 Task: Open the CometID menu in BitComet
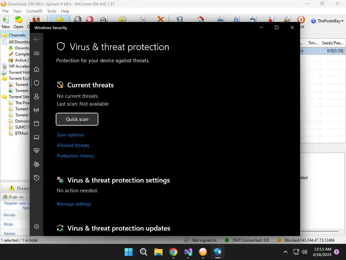click(34, 11)
